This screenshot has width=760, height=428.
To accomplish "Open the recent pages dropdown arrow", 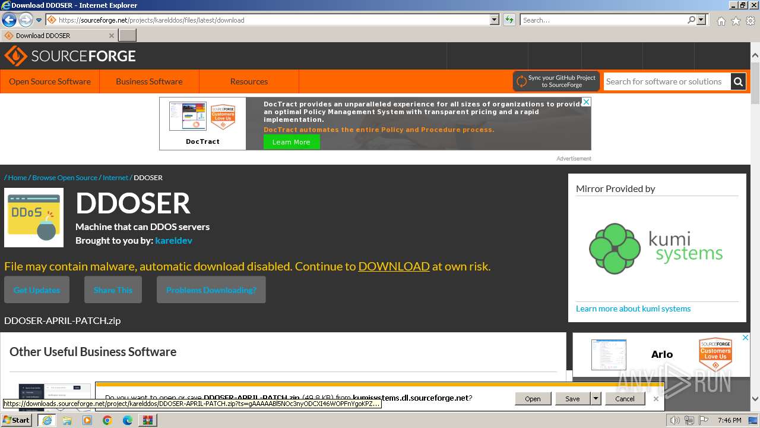I will click(x=39, y=20).
